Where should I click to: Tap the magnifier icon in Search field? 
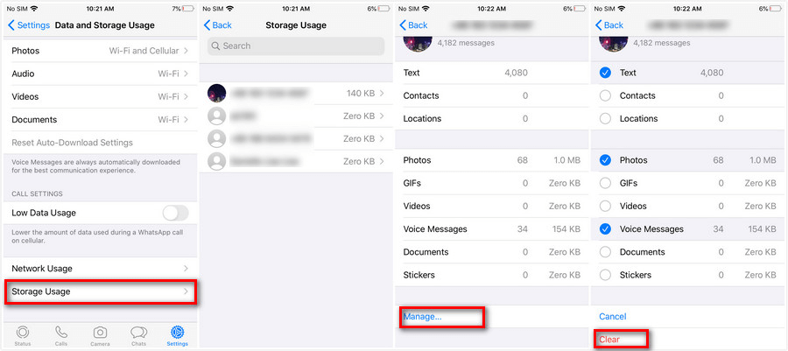(x=216, y=46)
